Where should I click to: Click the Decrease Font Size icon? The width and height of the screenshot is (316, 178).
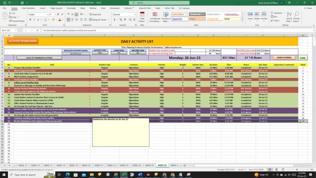coord(62,14)
